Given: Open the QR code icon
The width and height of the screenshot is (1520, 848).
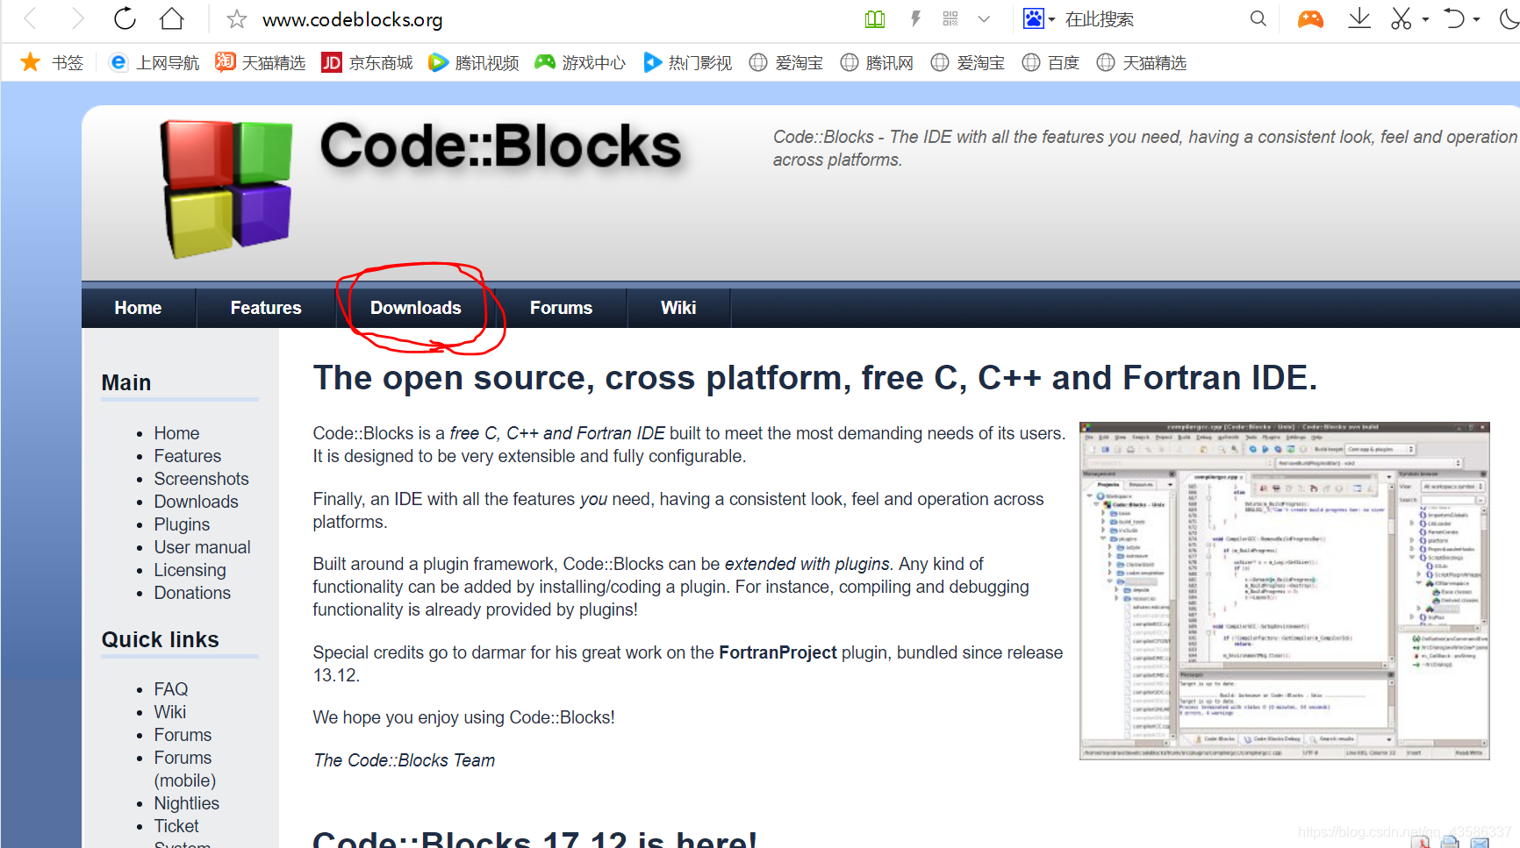Looking at the screenshot, I should (x=950, y=19).
